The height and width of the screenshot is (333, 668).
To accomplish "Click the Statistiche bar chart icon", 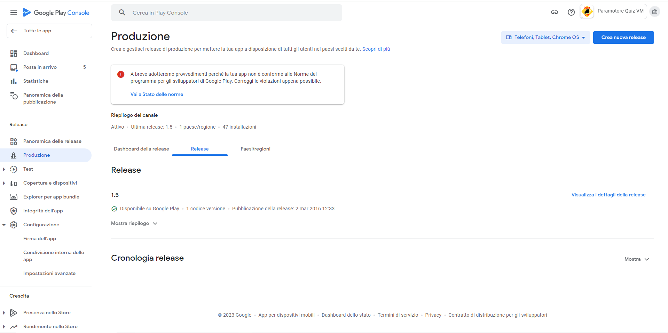I will (x=14, y=81).
